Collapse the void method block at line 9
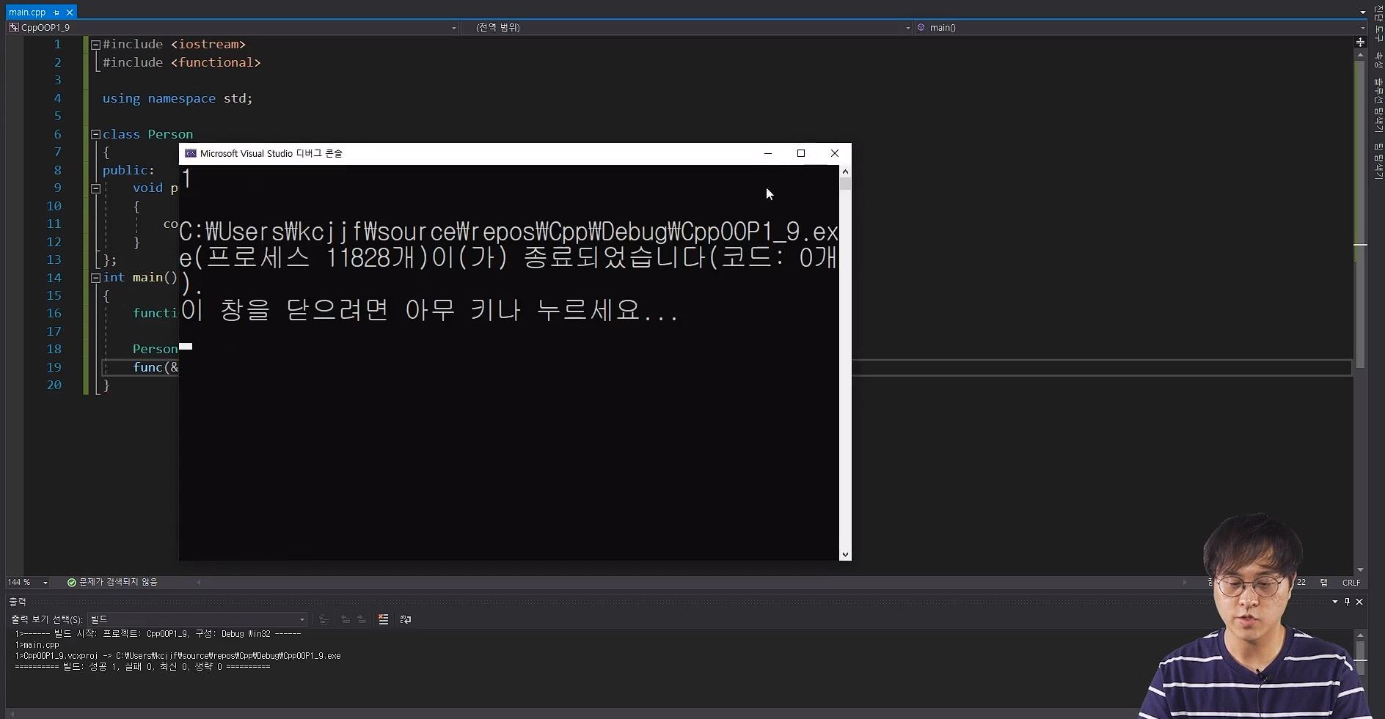The height and width of the screenshot is (719, 1385). click(x=95, y=188)
